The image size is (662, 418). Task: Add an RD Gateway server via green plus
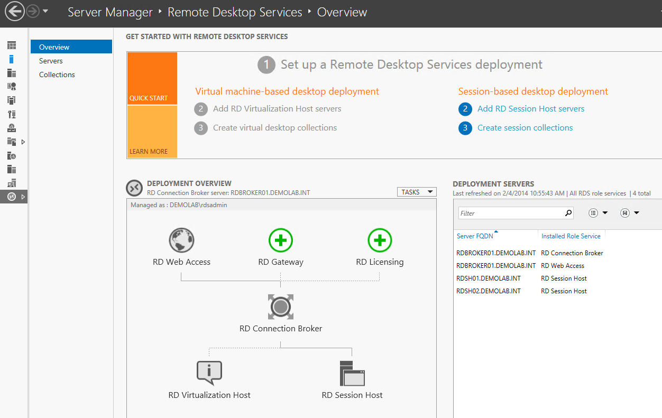click(281, 241)
